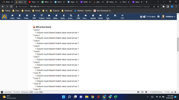Open the Home menu in Dolibarr
179x100 pixels.
12,17
